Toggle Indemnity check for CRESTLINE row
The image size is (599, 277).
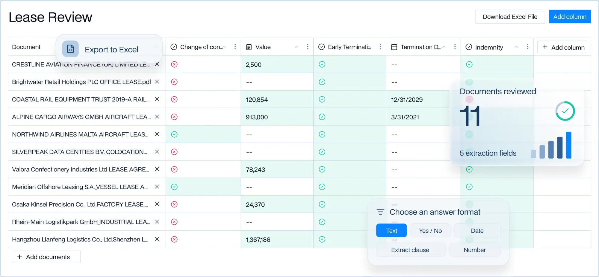click(x=469, y=64)
